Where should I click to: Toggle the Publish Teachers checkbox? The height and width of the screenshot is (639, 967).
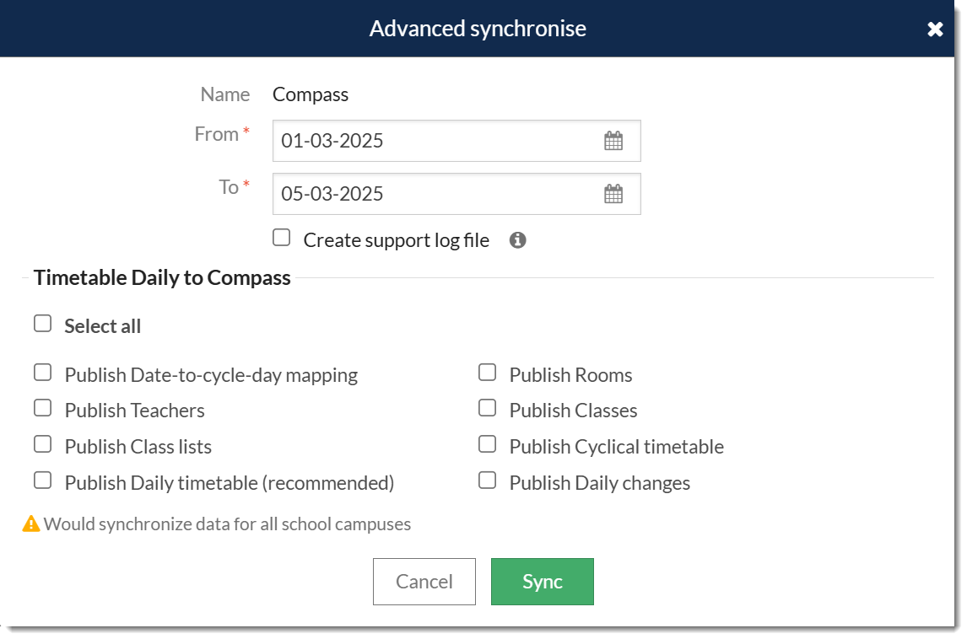[x=42, y=408]
